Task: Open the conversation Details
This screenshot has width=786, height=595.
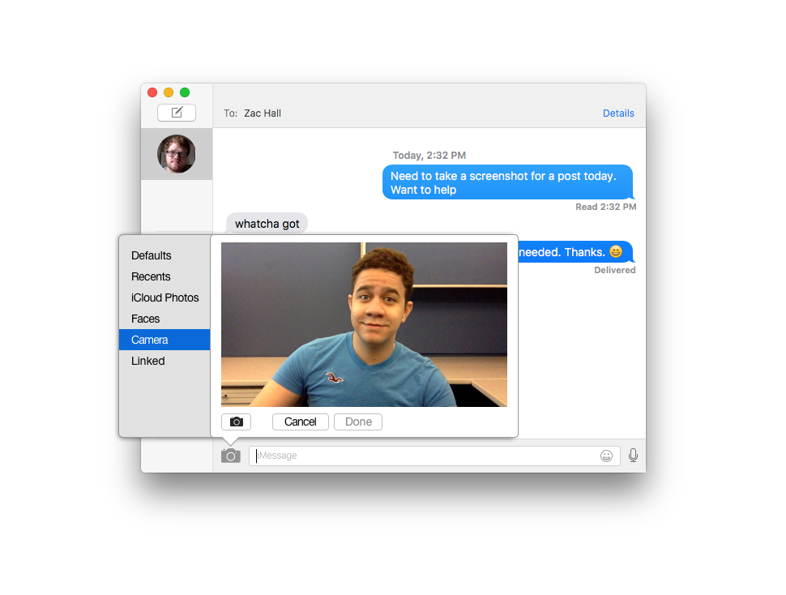Action: tap(618, 113)
